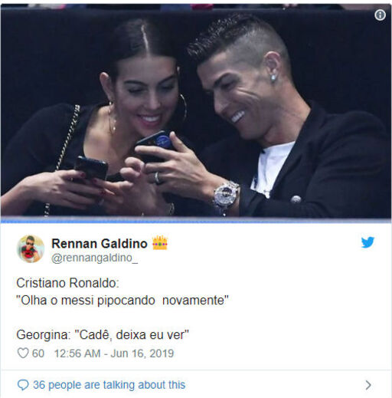The image size is (392, 398).
Task: Click the wristwatch in the photo
Action: 226,196
